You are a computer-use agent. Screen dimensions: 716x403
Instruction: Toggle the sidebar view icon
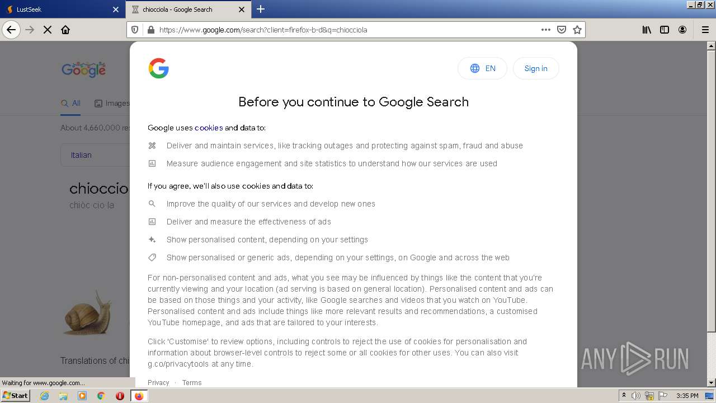665,30
